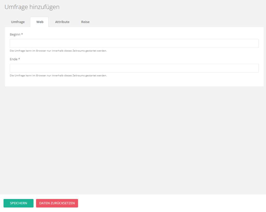Click the required asterisk next to Beginn
This screenshot has width=266, height=212.
click(22, 34)
